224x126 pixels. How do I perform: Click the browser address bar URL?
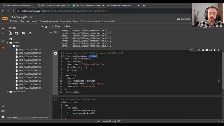click(64, 11)
